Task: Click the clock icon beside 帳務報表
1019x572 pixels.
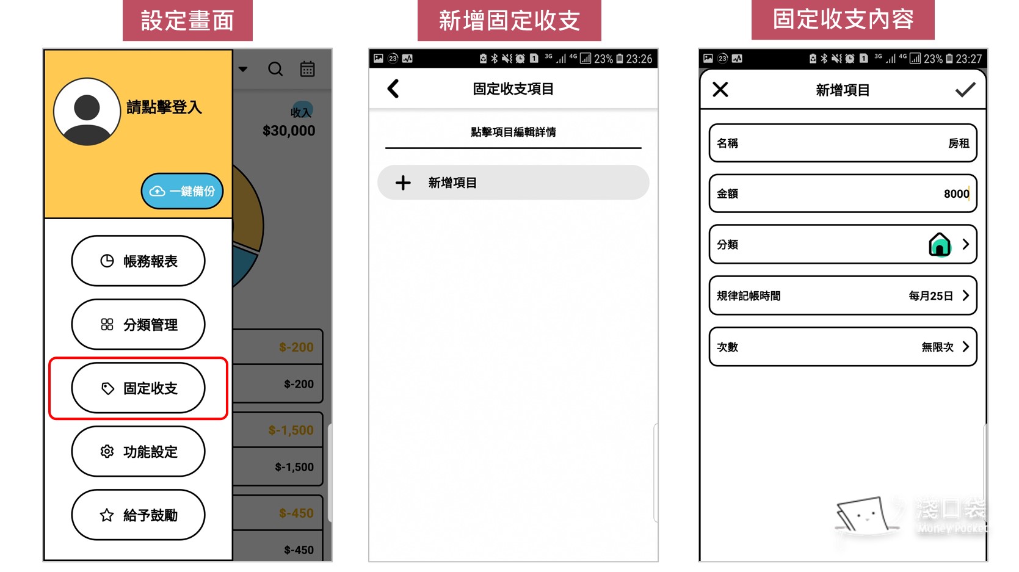Action: pos(107,261)
